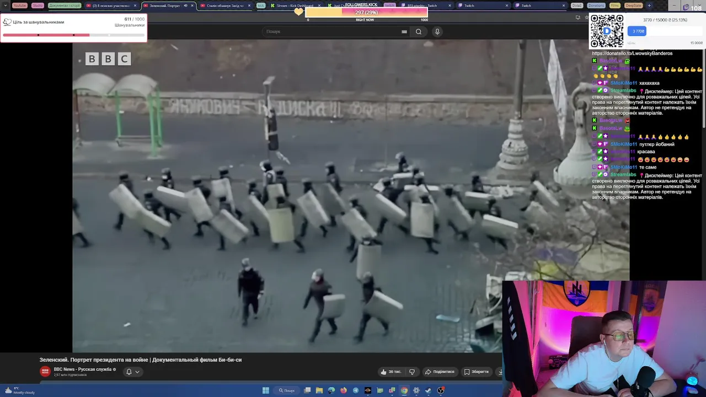Open Telegram from taskbar

(x=356, y=390)
